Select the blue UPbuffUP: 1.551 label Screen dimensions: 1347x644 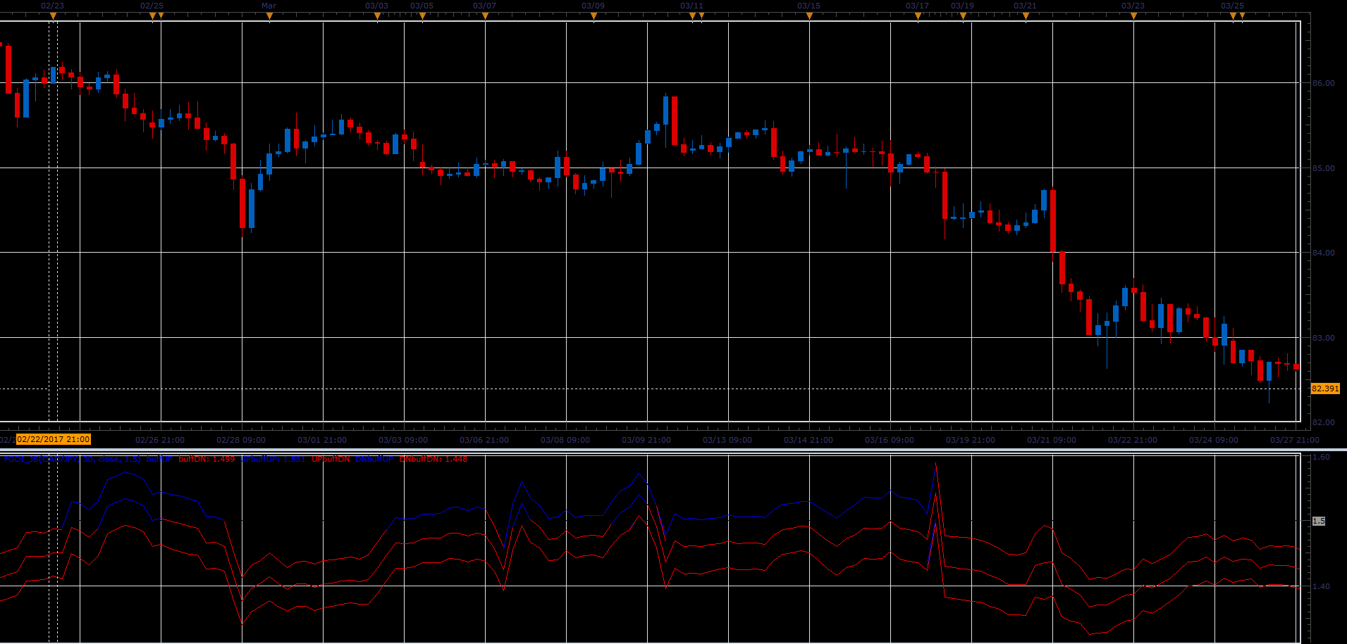273,459
